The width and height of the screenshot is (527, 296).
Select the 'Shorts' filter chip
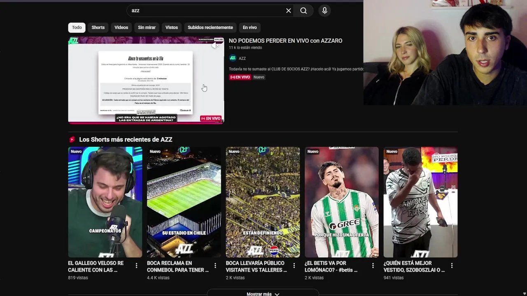coord(98,28)
